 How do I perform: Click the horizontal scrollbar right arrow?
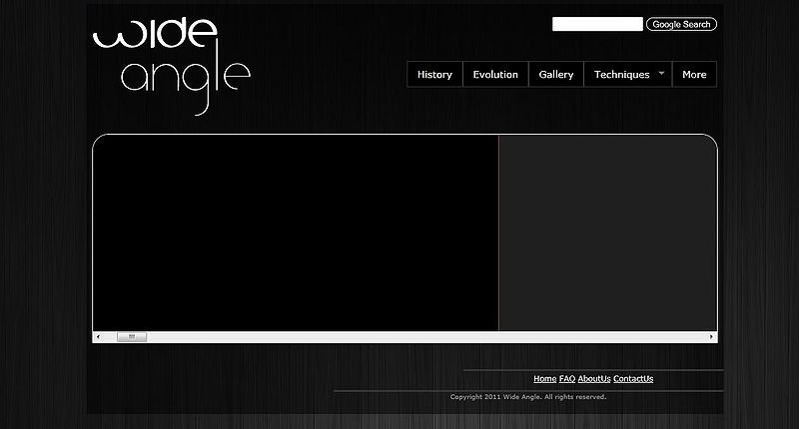711,337
